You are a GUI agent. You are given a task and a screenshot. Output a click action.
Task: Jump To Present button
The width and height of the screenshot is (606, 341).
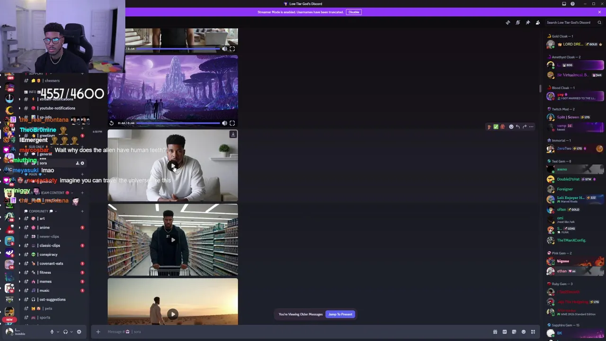(340, 314)
